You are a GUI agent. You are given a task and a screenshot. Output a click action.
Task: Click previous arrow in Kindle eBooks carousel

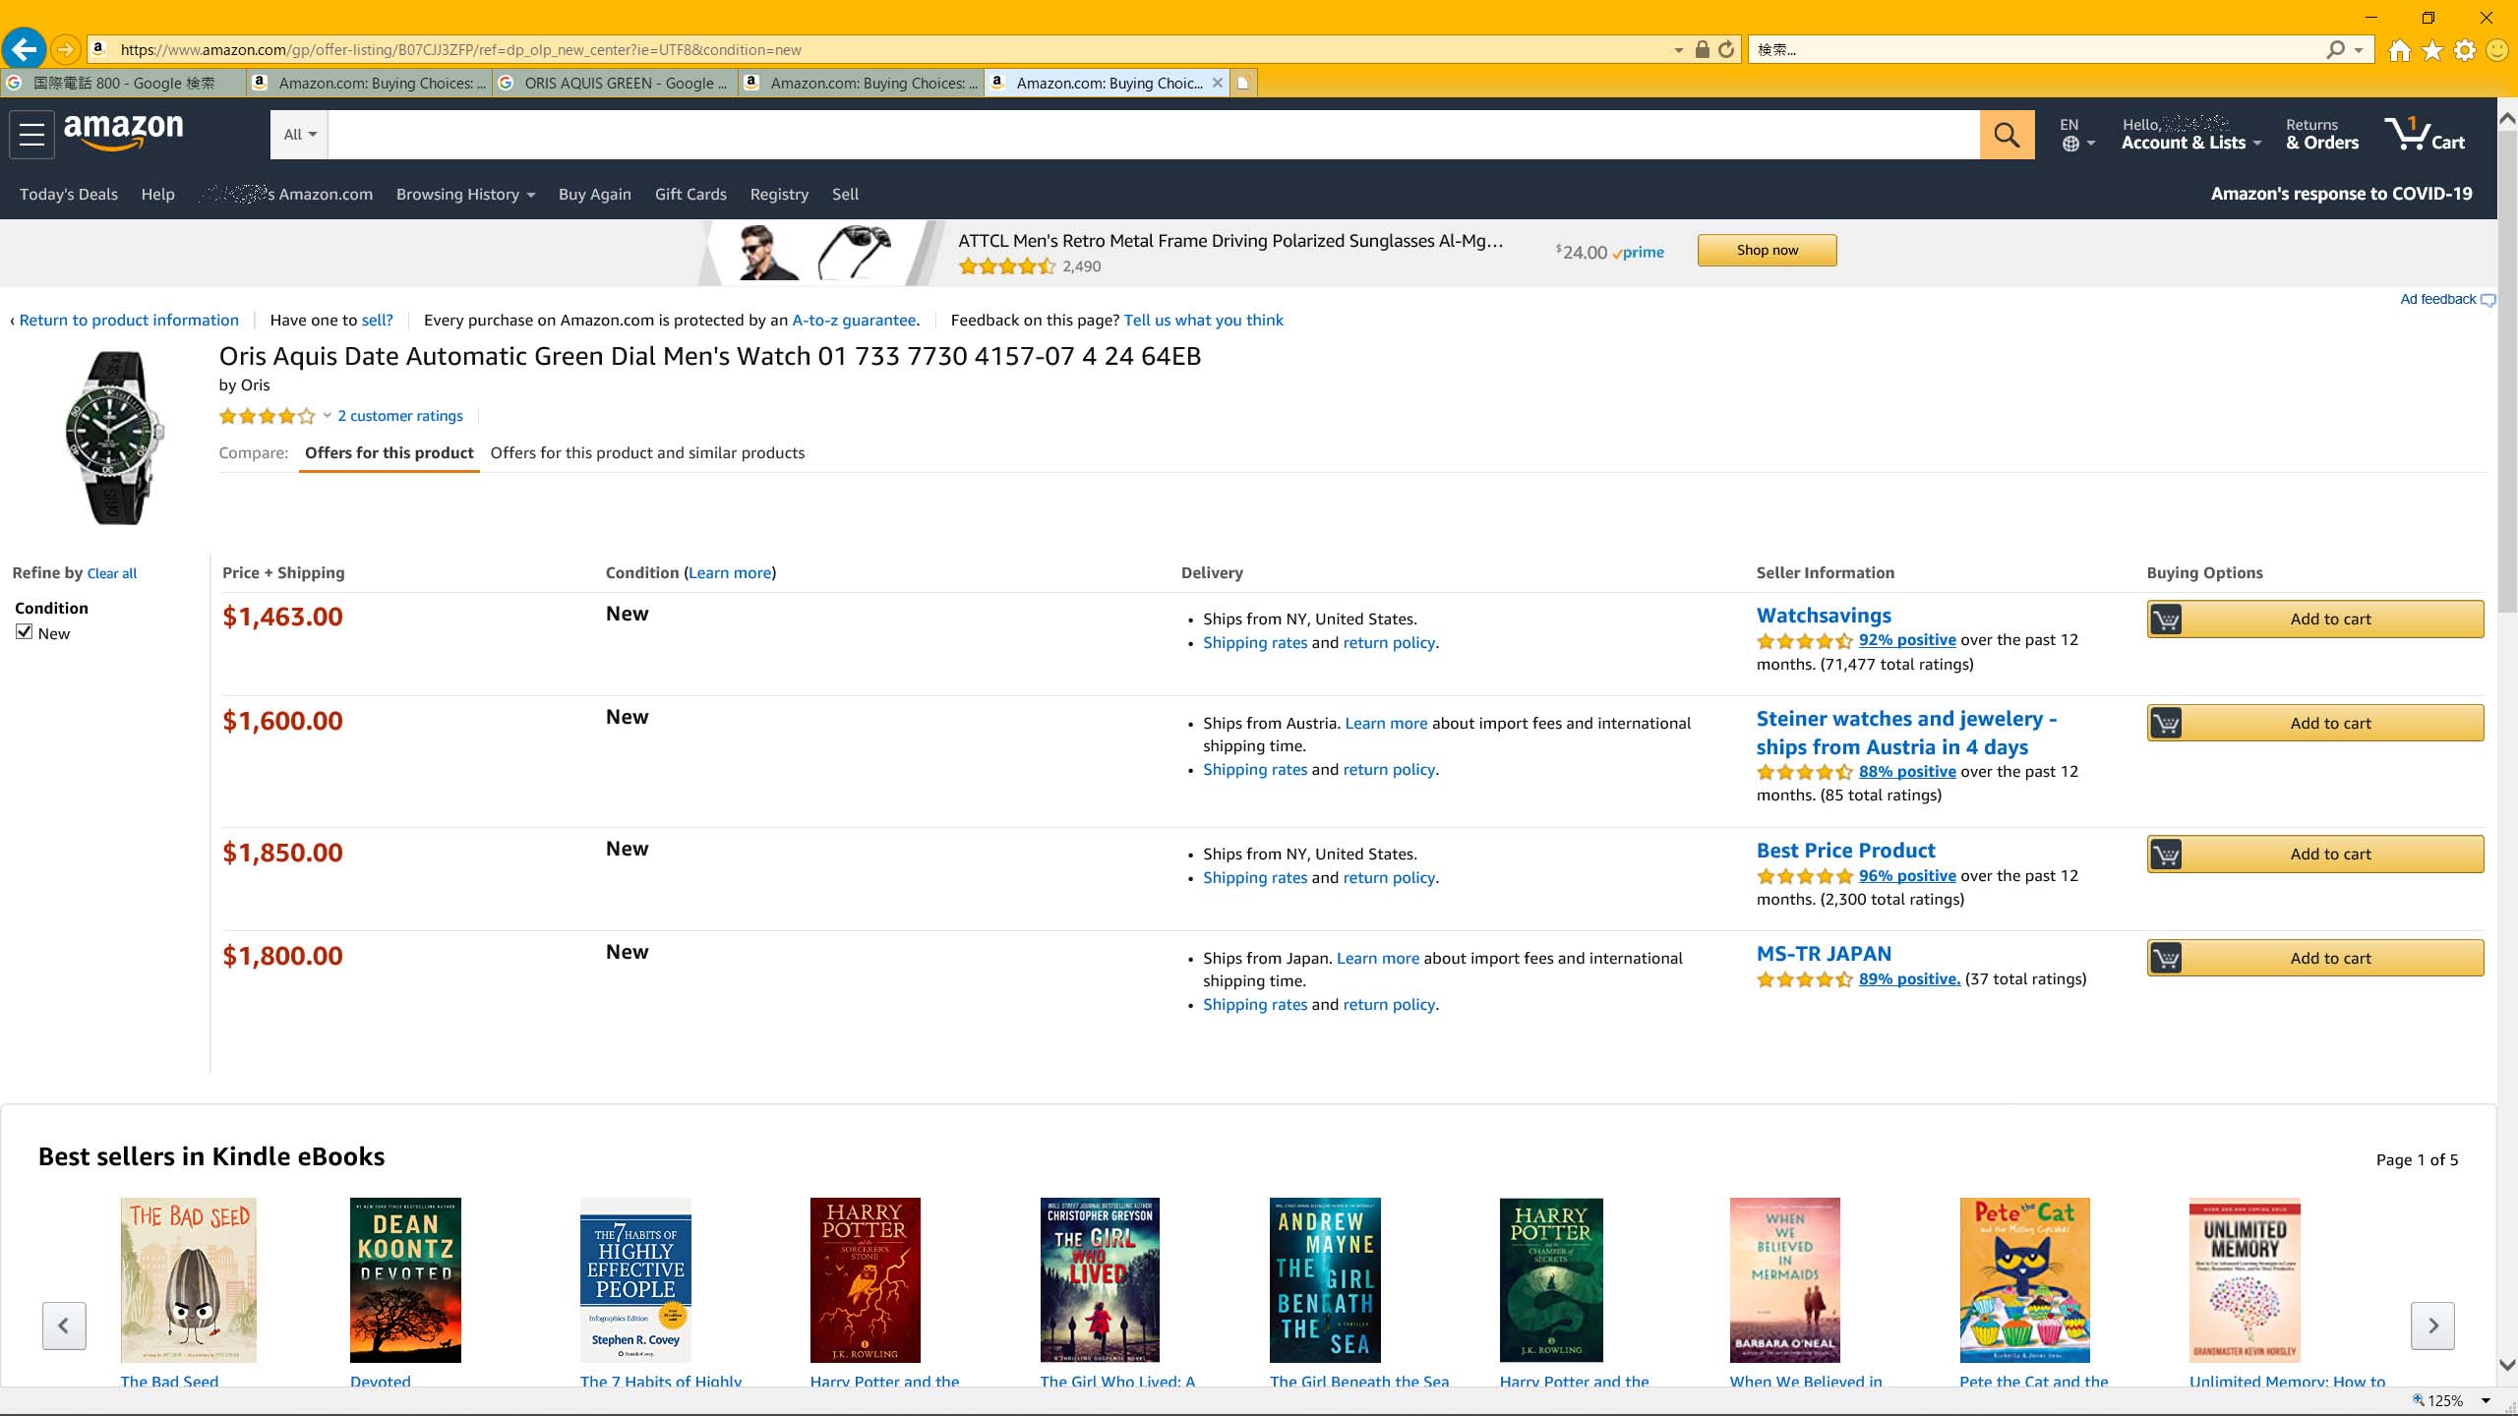tap(64, 1326)
